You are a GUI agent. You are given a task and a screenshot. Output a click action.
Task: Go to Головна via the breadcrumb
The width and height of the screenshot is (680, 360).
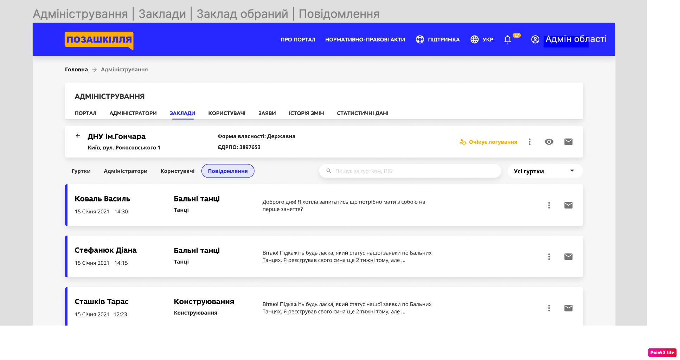[x=76, y=69]
